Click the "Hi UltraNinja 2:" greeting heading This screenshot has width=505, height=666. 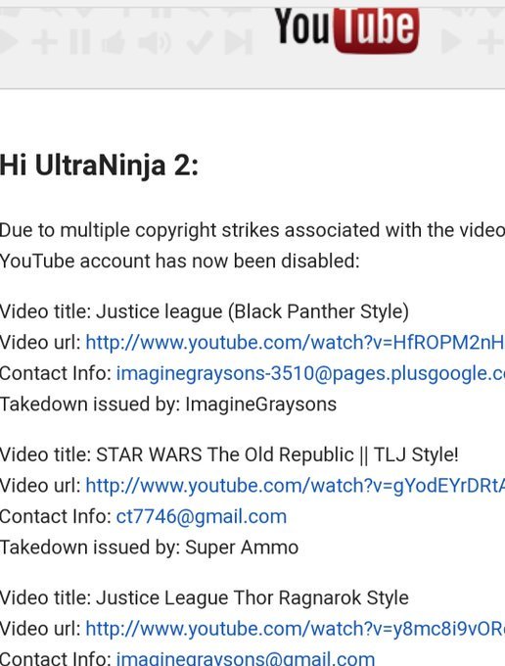99,165
